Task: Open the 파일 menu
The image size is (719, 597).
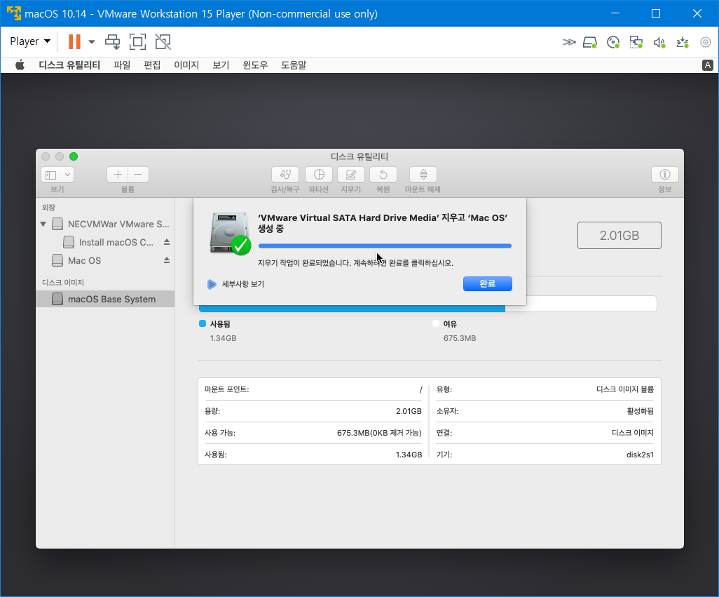Action: 122,65
